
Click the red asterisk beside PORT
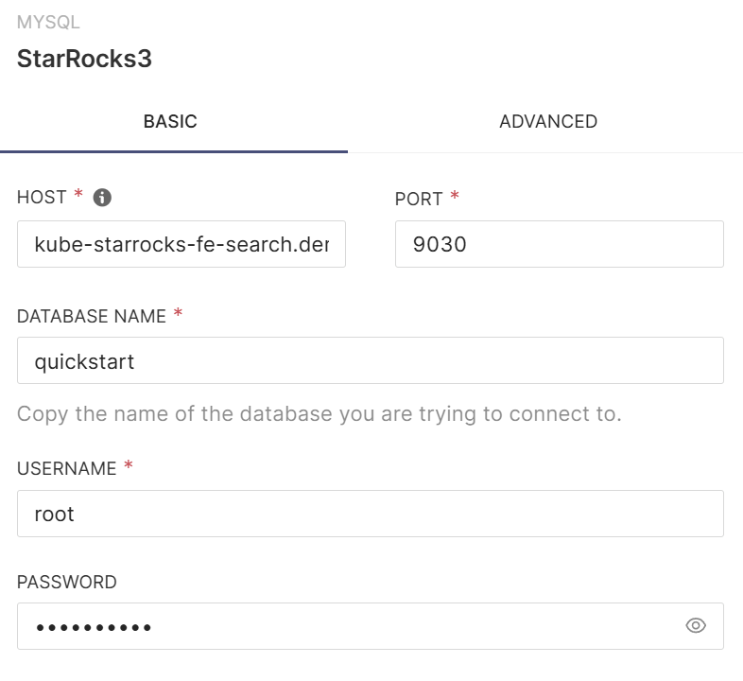[455, 197]
